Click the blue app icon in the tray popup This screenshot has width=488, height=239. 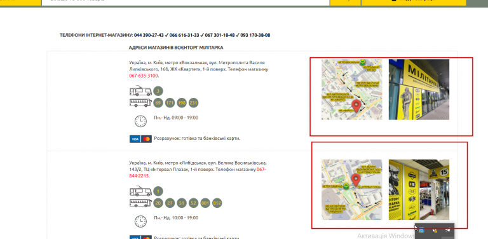[x=422, y=230]
